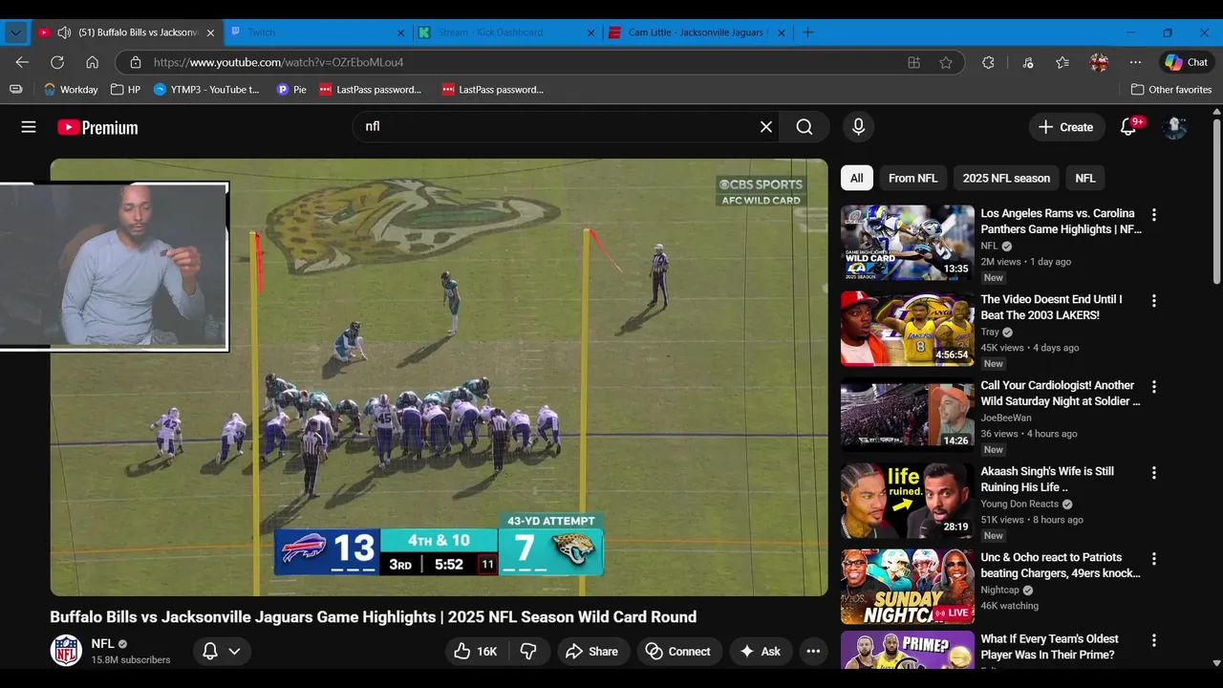1223x688 pixels.
Task: Go to browser home page
Action: point(93,62)
